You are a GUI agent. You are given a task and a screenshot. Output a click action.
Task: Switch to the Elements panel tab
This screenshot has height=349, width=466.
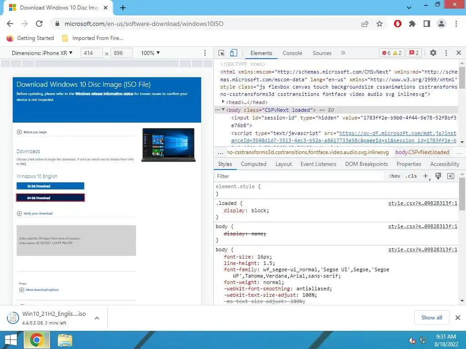261,53
